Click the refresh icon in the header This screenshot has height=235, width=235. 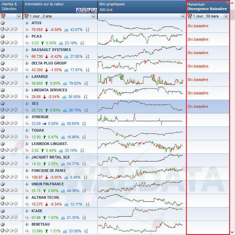78,10
